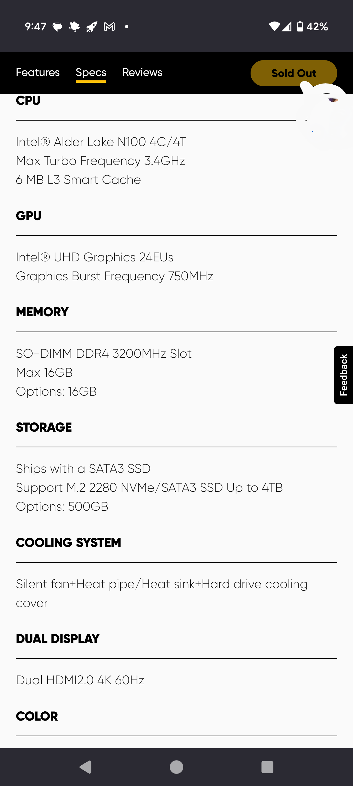Tap the STORAGE section heading
The width and height of the screenshot is (353, 786).
(x=44, y=427)
